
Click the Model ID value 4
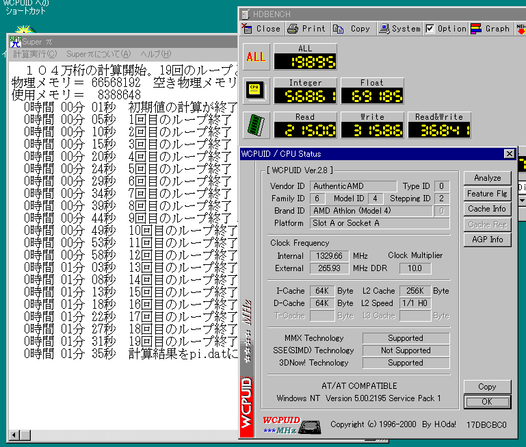click(x=375, y=199)
